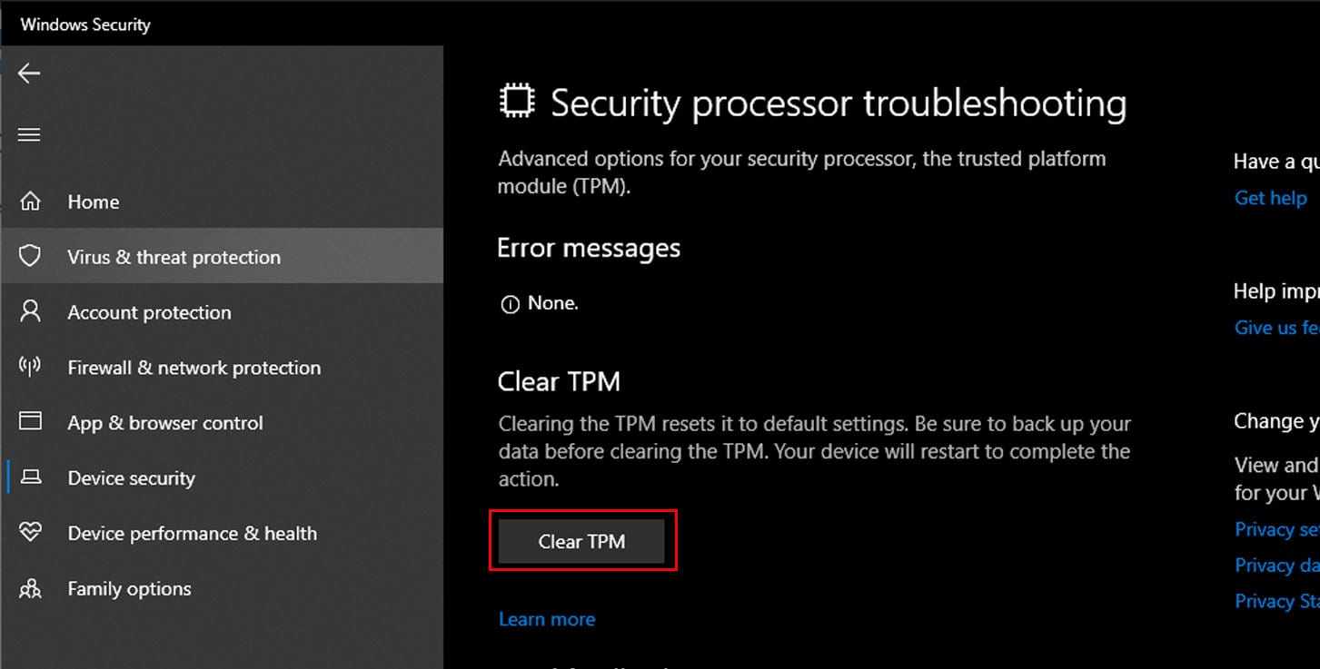Viewport: 1320px width, 669px height.
Task: Open the Give us feedback link
Action: pyautogui.click(x=1276, y=328)
